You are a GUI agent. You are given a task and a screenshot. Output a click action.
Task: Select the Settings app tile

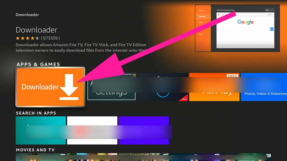(x=112, y=87)
